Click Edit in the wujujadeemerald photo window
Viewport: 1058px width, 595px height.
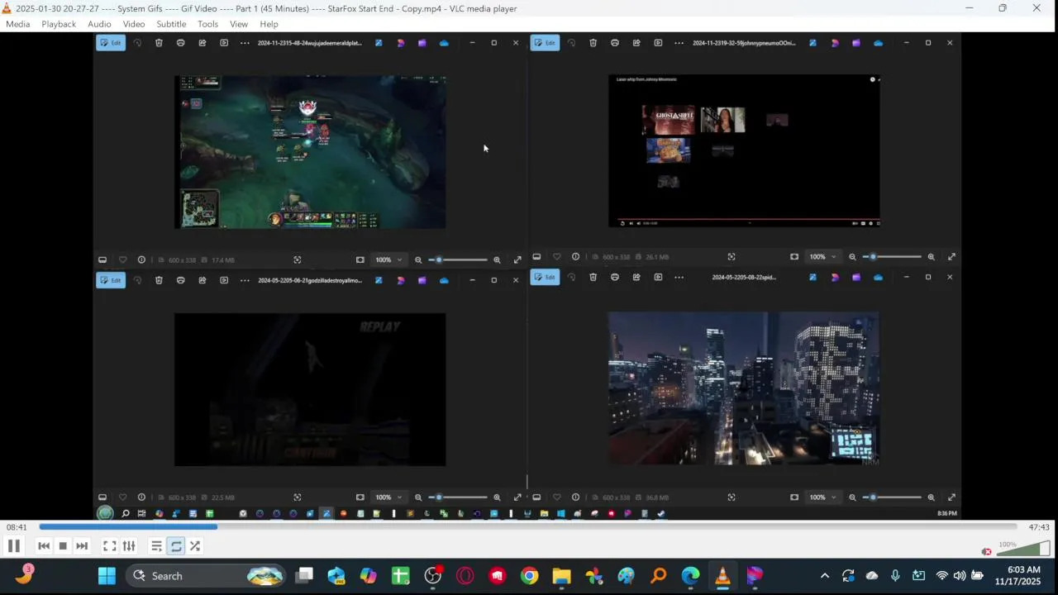111,43
